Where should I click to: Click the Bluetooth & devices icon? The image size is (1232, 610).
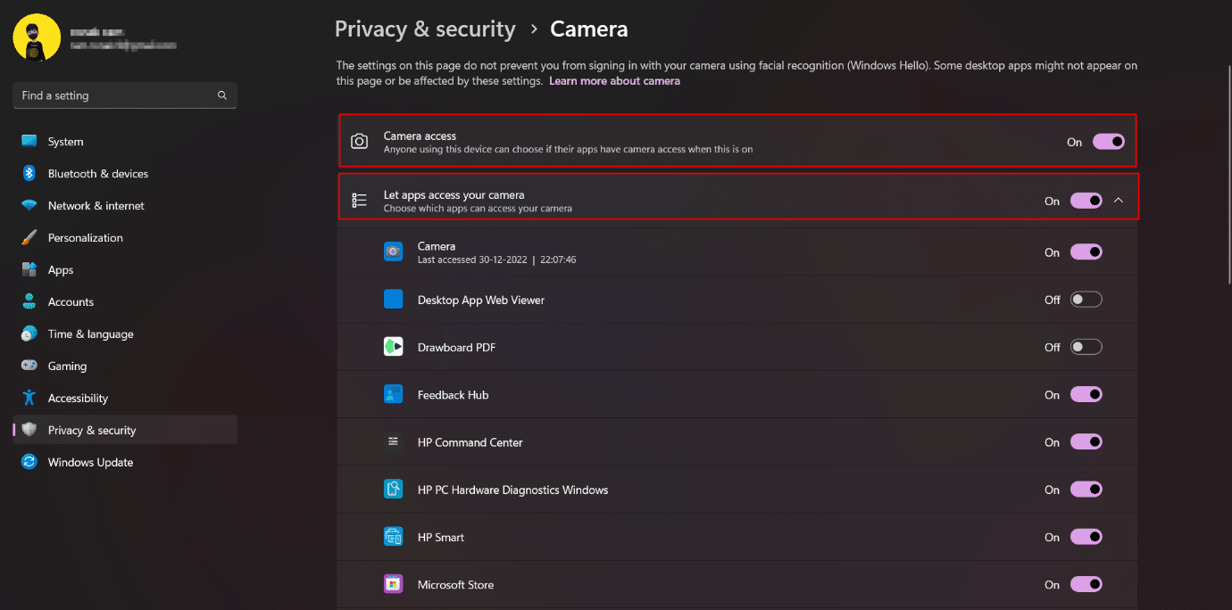pyautogui.click(x=29, y=174)
